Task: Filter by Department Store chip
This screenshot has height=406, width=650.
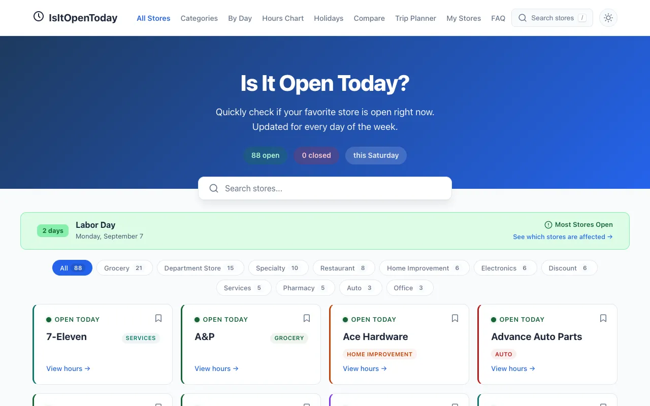Action: pyautogui.click(x=200, y=268)
